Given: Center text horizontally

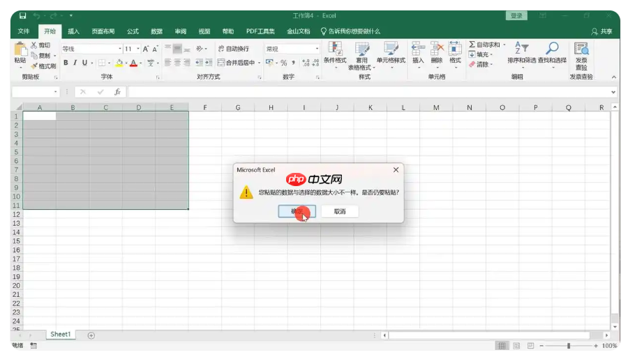Looking at the screenshot, I should click(177, 63).
